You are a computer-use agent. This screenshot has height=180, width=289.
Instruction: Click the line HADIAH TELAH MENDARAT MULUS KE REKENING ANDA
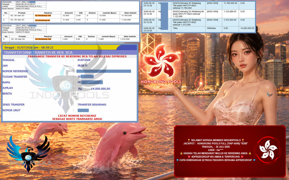click(x=216, y=153)
